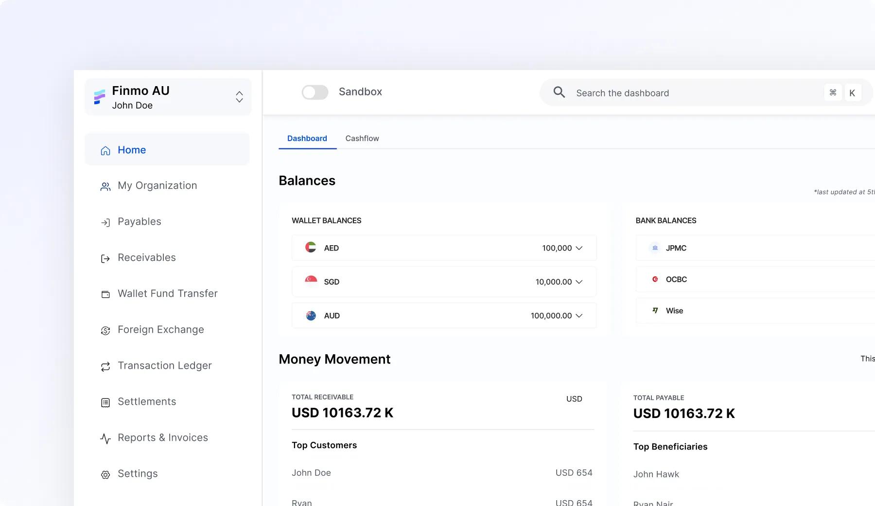This screenshot has width=875, height=506.
Task: Select the Dashboard tab
Action: (307, 139)
